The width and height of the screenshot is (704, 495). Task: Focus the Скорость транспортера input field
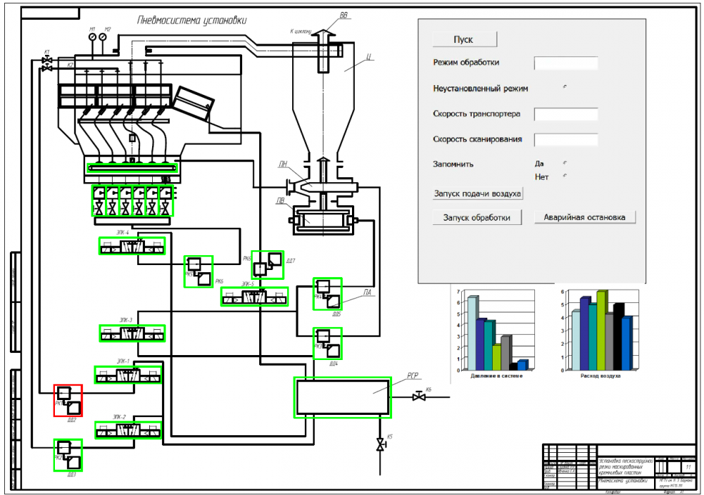[x=566, y=114]
